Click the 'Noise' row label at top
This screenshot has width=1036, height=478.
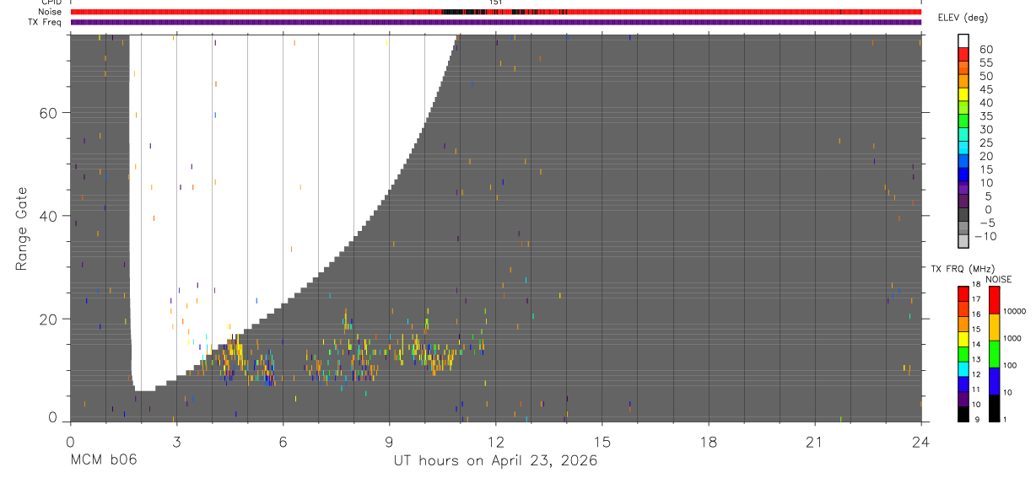click(x=50, y=12)
